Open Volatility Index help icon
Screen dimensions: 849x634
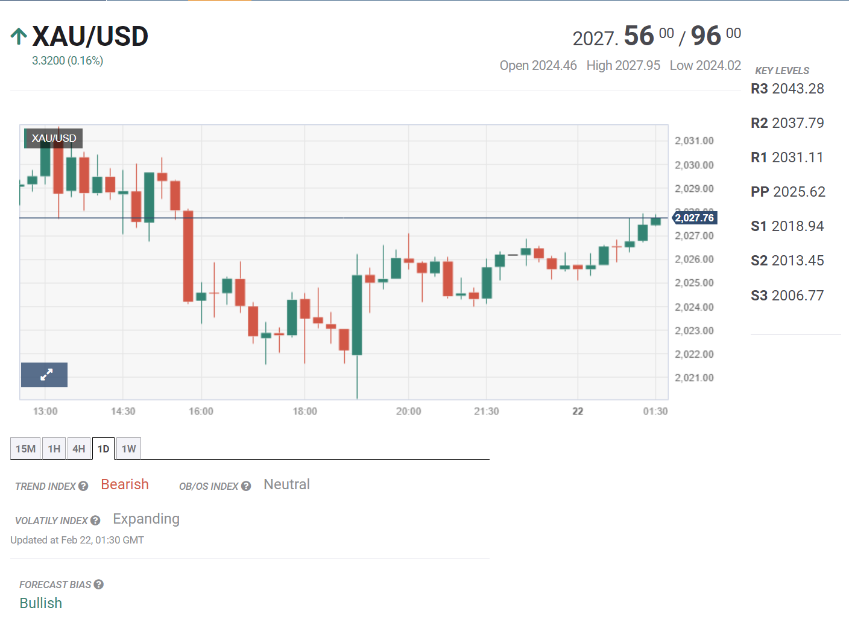(95, 521)
